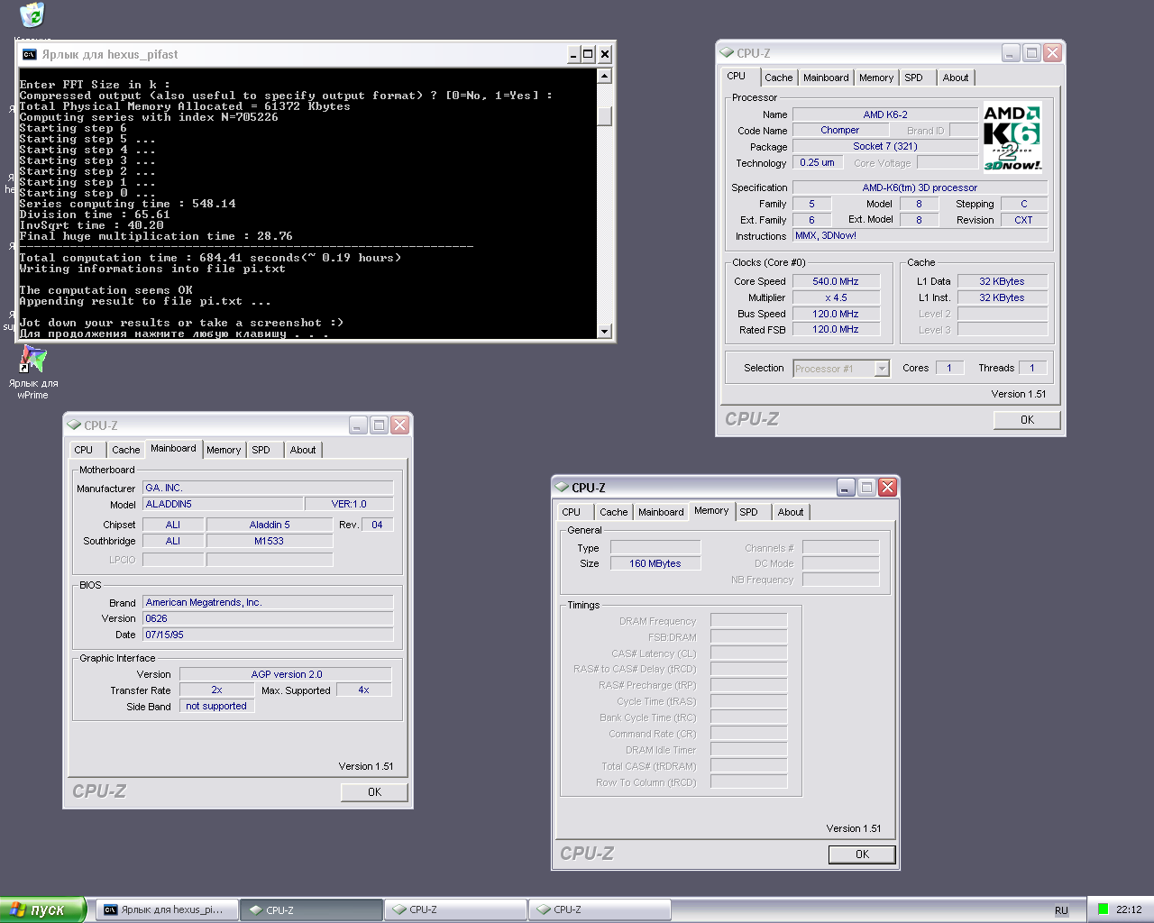
Task: Click the console scrollbar down arrow
Action: tap(605, 331)
